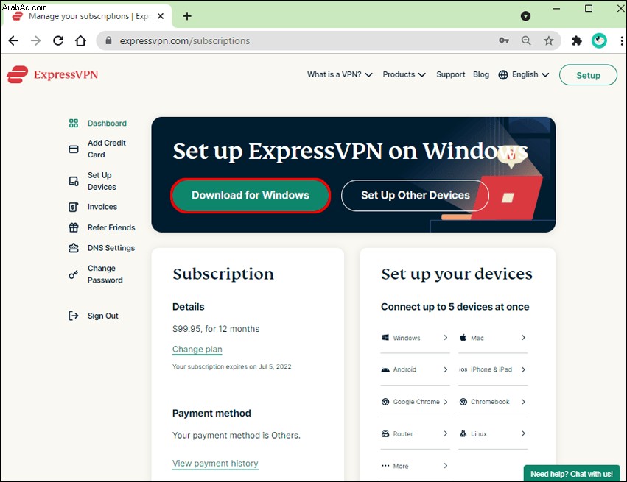Click the Chromebook device icon

click(x=463, y=402)
